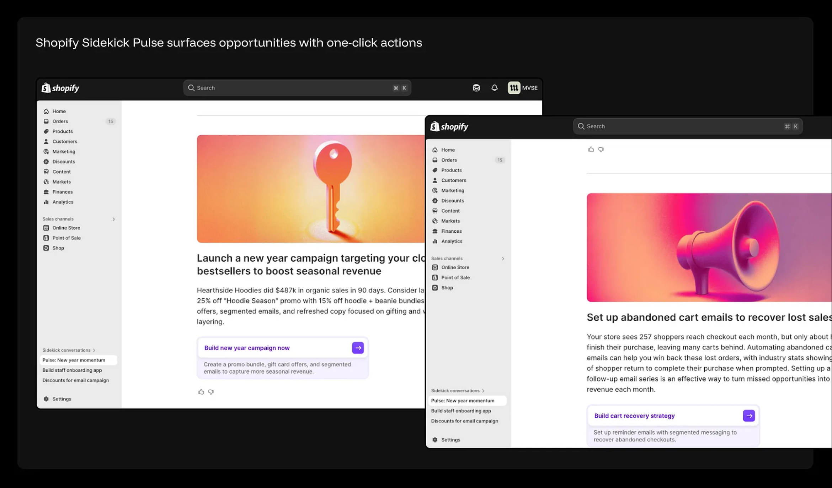This screenshot has width=832, height=488.
Task: Click Online Store icon in back window sidebar
Action: 46,228
